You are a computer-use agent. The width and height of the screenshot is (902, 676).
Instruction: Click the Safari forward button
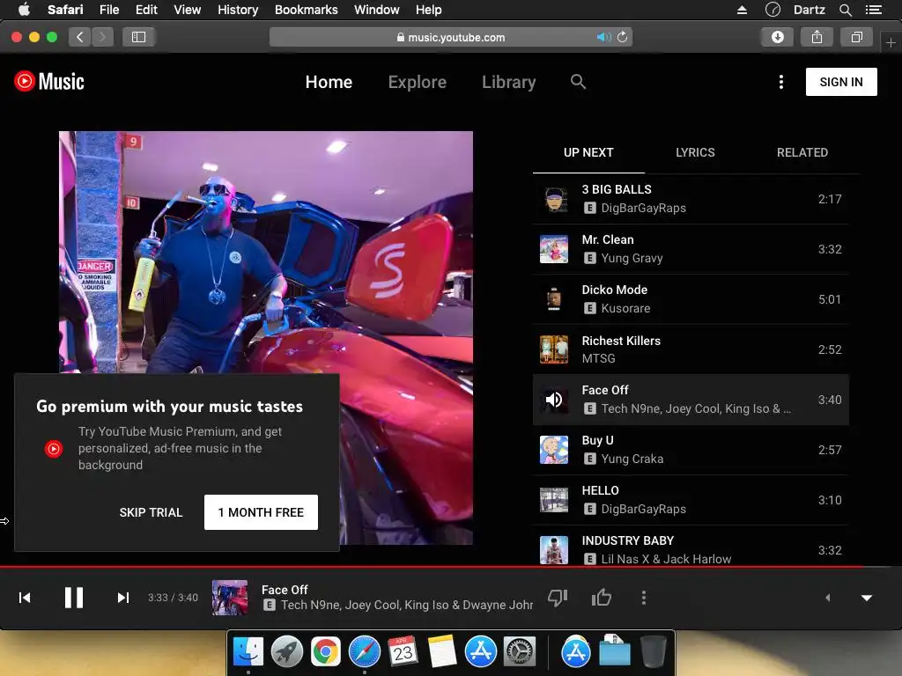click(x=102, y=37)
